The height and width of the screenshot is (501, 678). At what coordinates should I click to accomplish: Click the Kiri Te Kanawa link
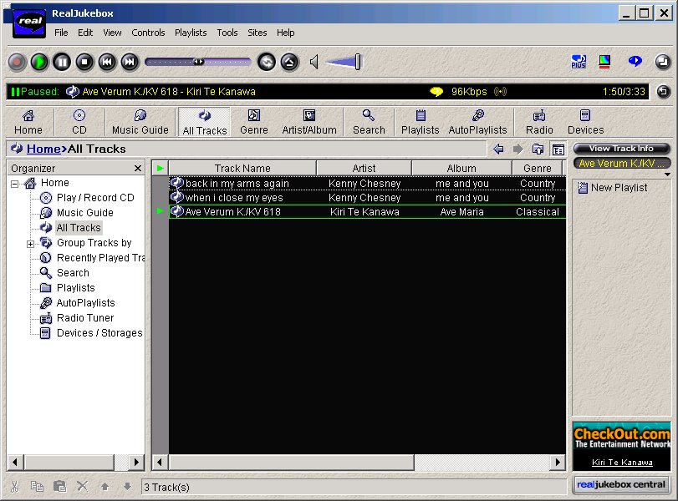(622, 463)
